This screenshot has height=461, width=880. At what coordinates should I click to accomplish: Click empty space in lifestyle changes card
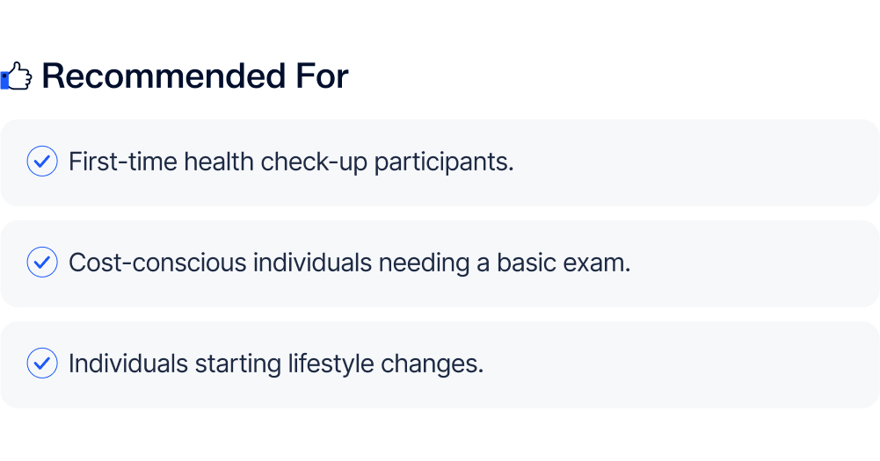tap(686, 364)
